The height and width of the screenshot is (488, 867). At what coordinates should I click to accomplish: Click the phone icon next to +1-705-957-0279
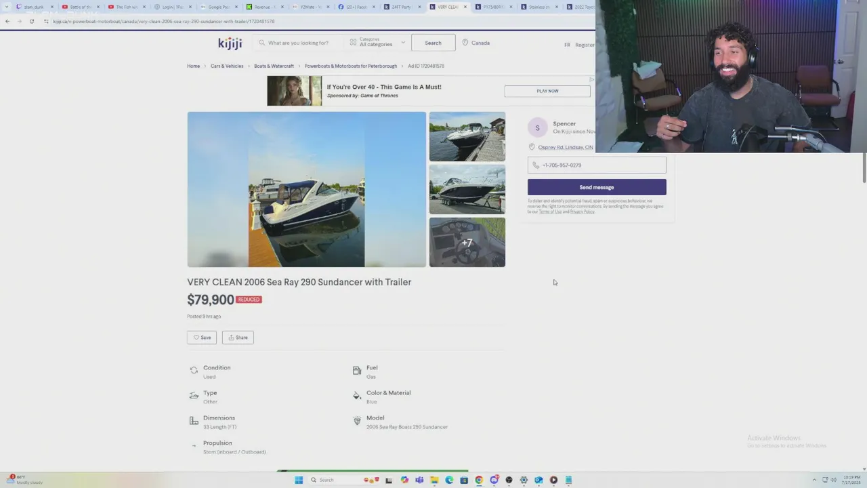[536, 165]
